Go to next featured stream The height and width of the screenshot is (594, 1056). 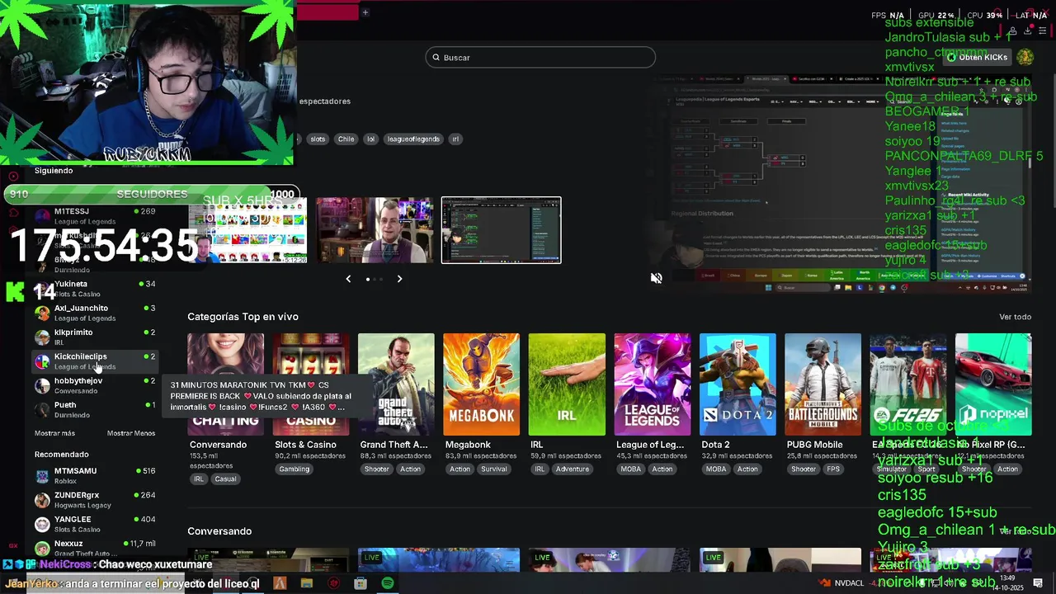(x=399, y=279)
